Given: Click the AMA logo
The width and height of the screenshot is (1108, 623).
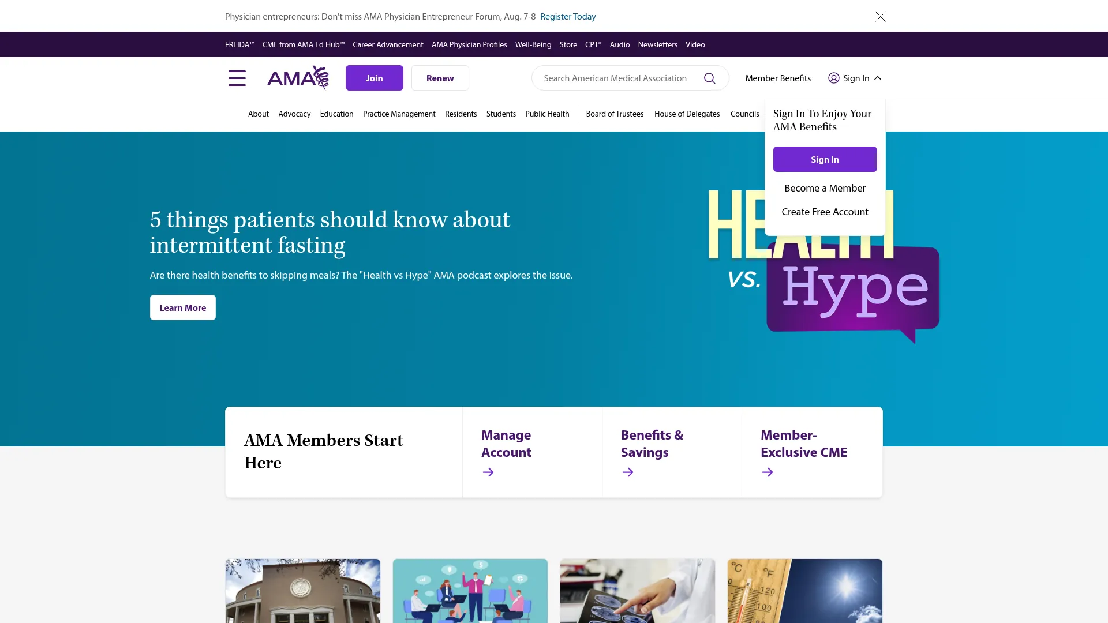Looking at the screenshot, I should [x=298, y=78].
